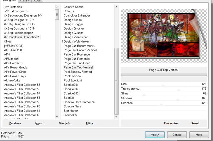Select AB Filters 2000 category
Image resolution: width=213 pixels, height=141 pixels.
[14, 50]
